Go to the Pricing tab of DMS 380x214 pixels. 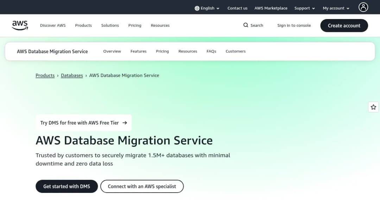(162, 51)
